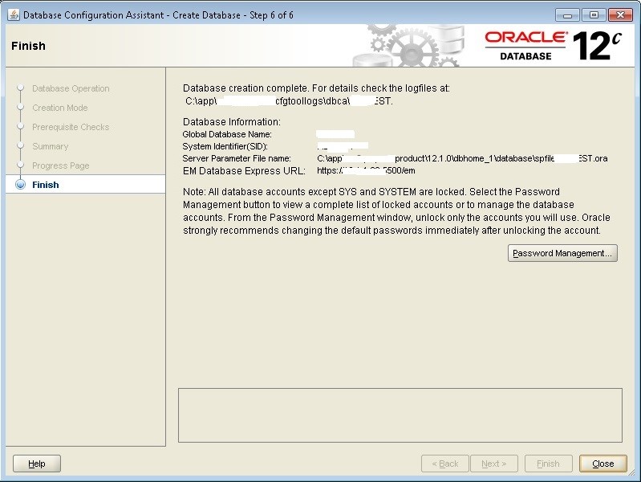Click the 'Global Database Name:' label
Image resolution: width=641 pixels, height=482 pixels.
coord(227,134)
